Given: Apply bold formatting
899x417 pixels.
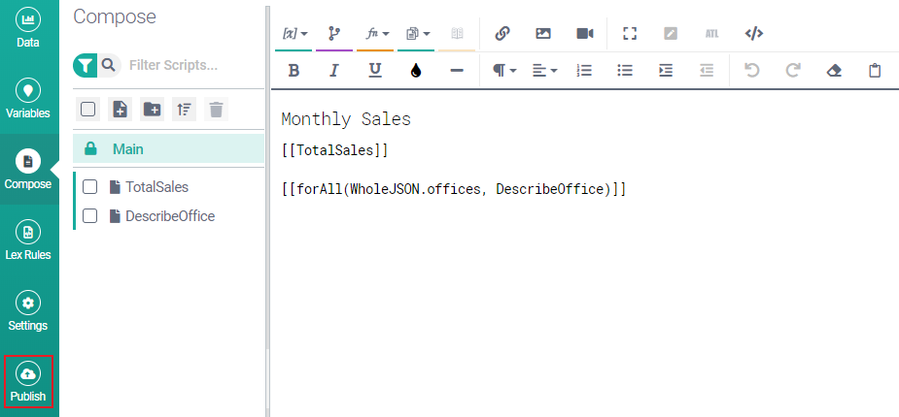Looking at the screenshot, I should pyautogui.click(x=294, y=71).
